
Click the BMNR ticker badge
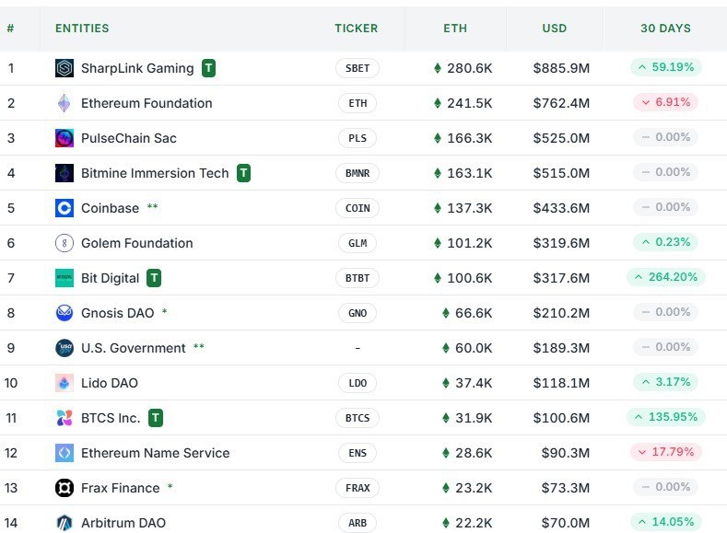tap(358, 173)
